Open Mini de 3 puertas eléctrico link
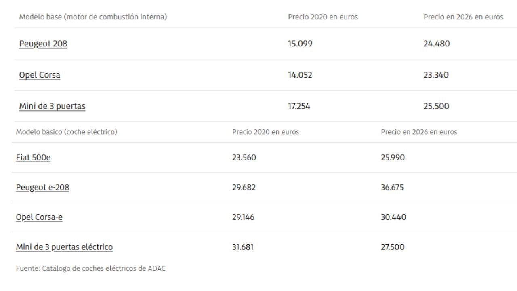 coord(64,247)
